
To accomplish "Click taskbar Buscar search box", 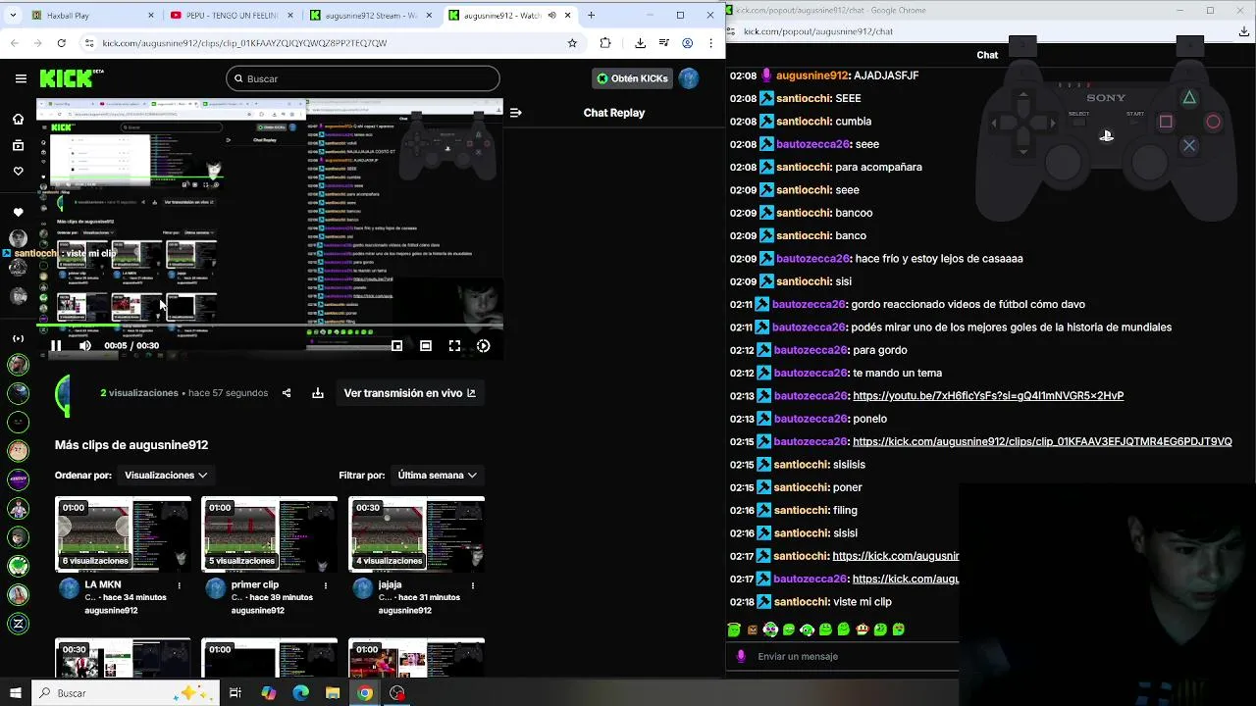I will (x=126, y=693).
